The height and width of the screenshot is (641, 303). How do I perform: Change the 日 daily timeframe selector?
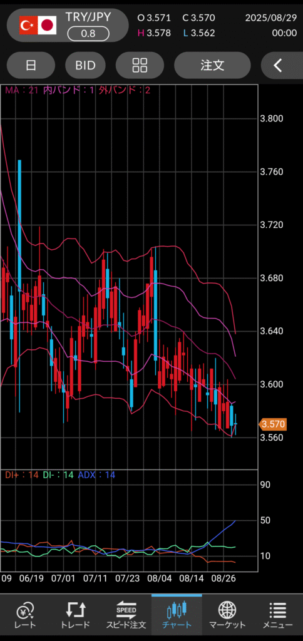[x=31, y=65]
